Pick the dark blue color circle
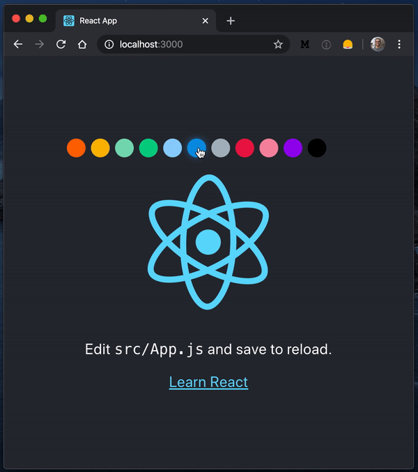The height and width of the screenshot is (472, 418). pyautogui.click(x=196, y=148)
